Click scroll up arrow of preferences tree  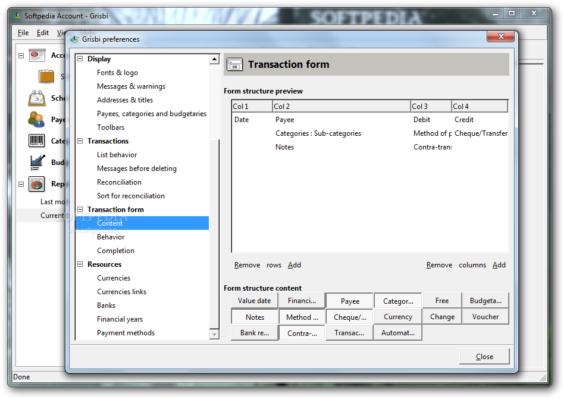coord(214,59)
